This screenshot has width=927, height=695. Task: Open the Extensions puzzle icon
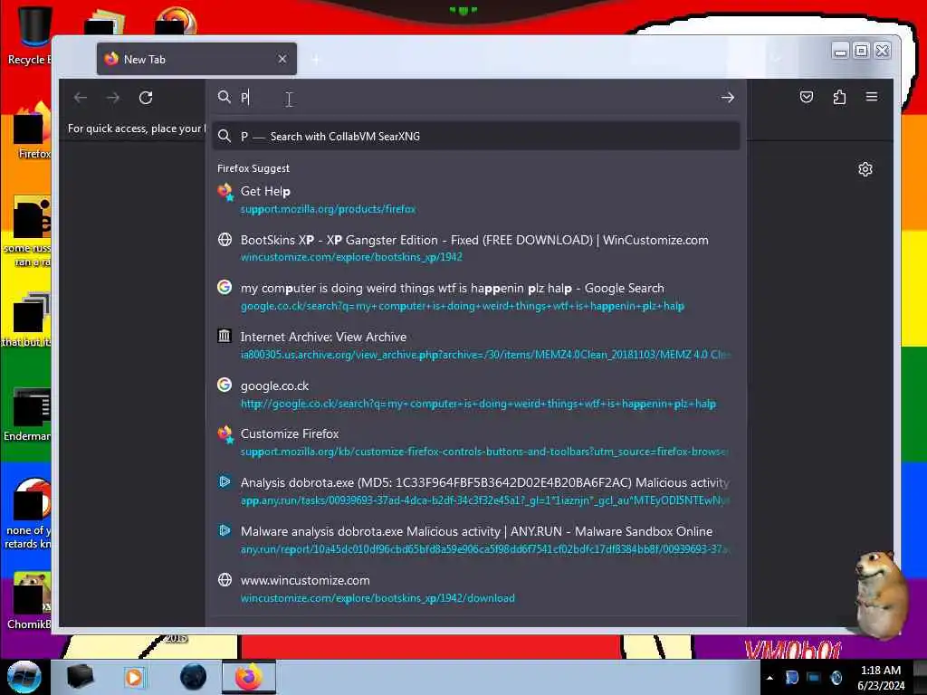click(839, 97)
